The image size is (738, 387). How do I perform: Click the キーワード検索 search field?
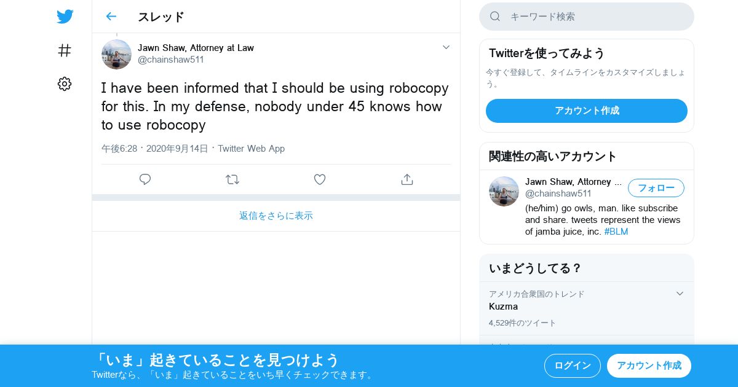tap(587, 17)
